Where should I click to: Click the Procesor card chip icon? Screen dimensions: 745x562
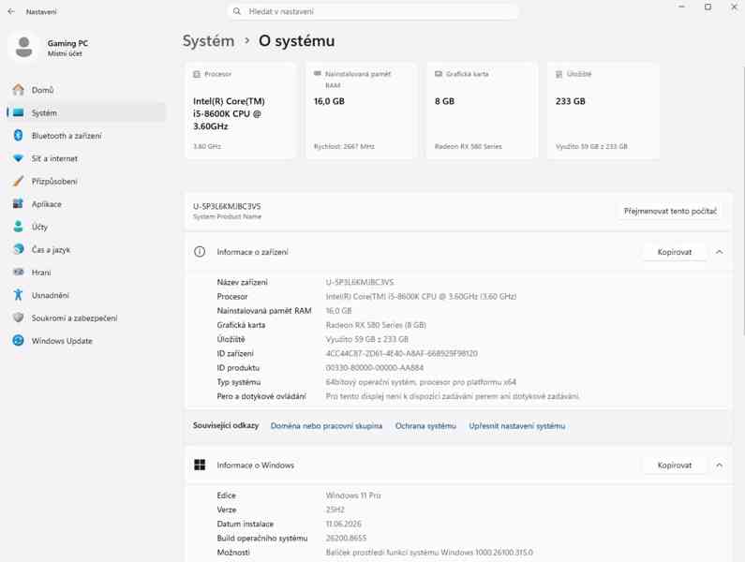pyautogui.click(x=197, y=74)
